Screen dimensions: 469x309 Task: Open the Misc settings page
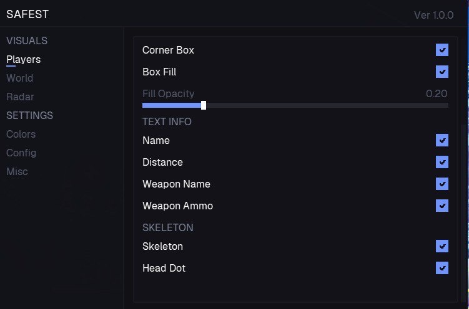[x=17, y=172]
